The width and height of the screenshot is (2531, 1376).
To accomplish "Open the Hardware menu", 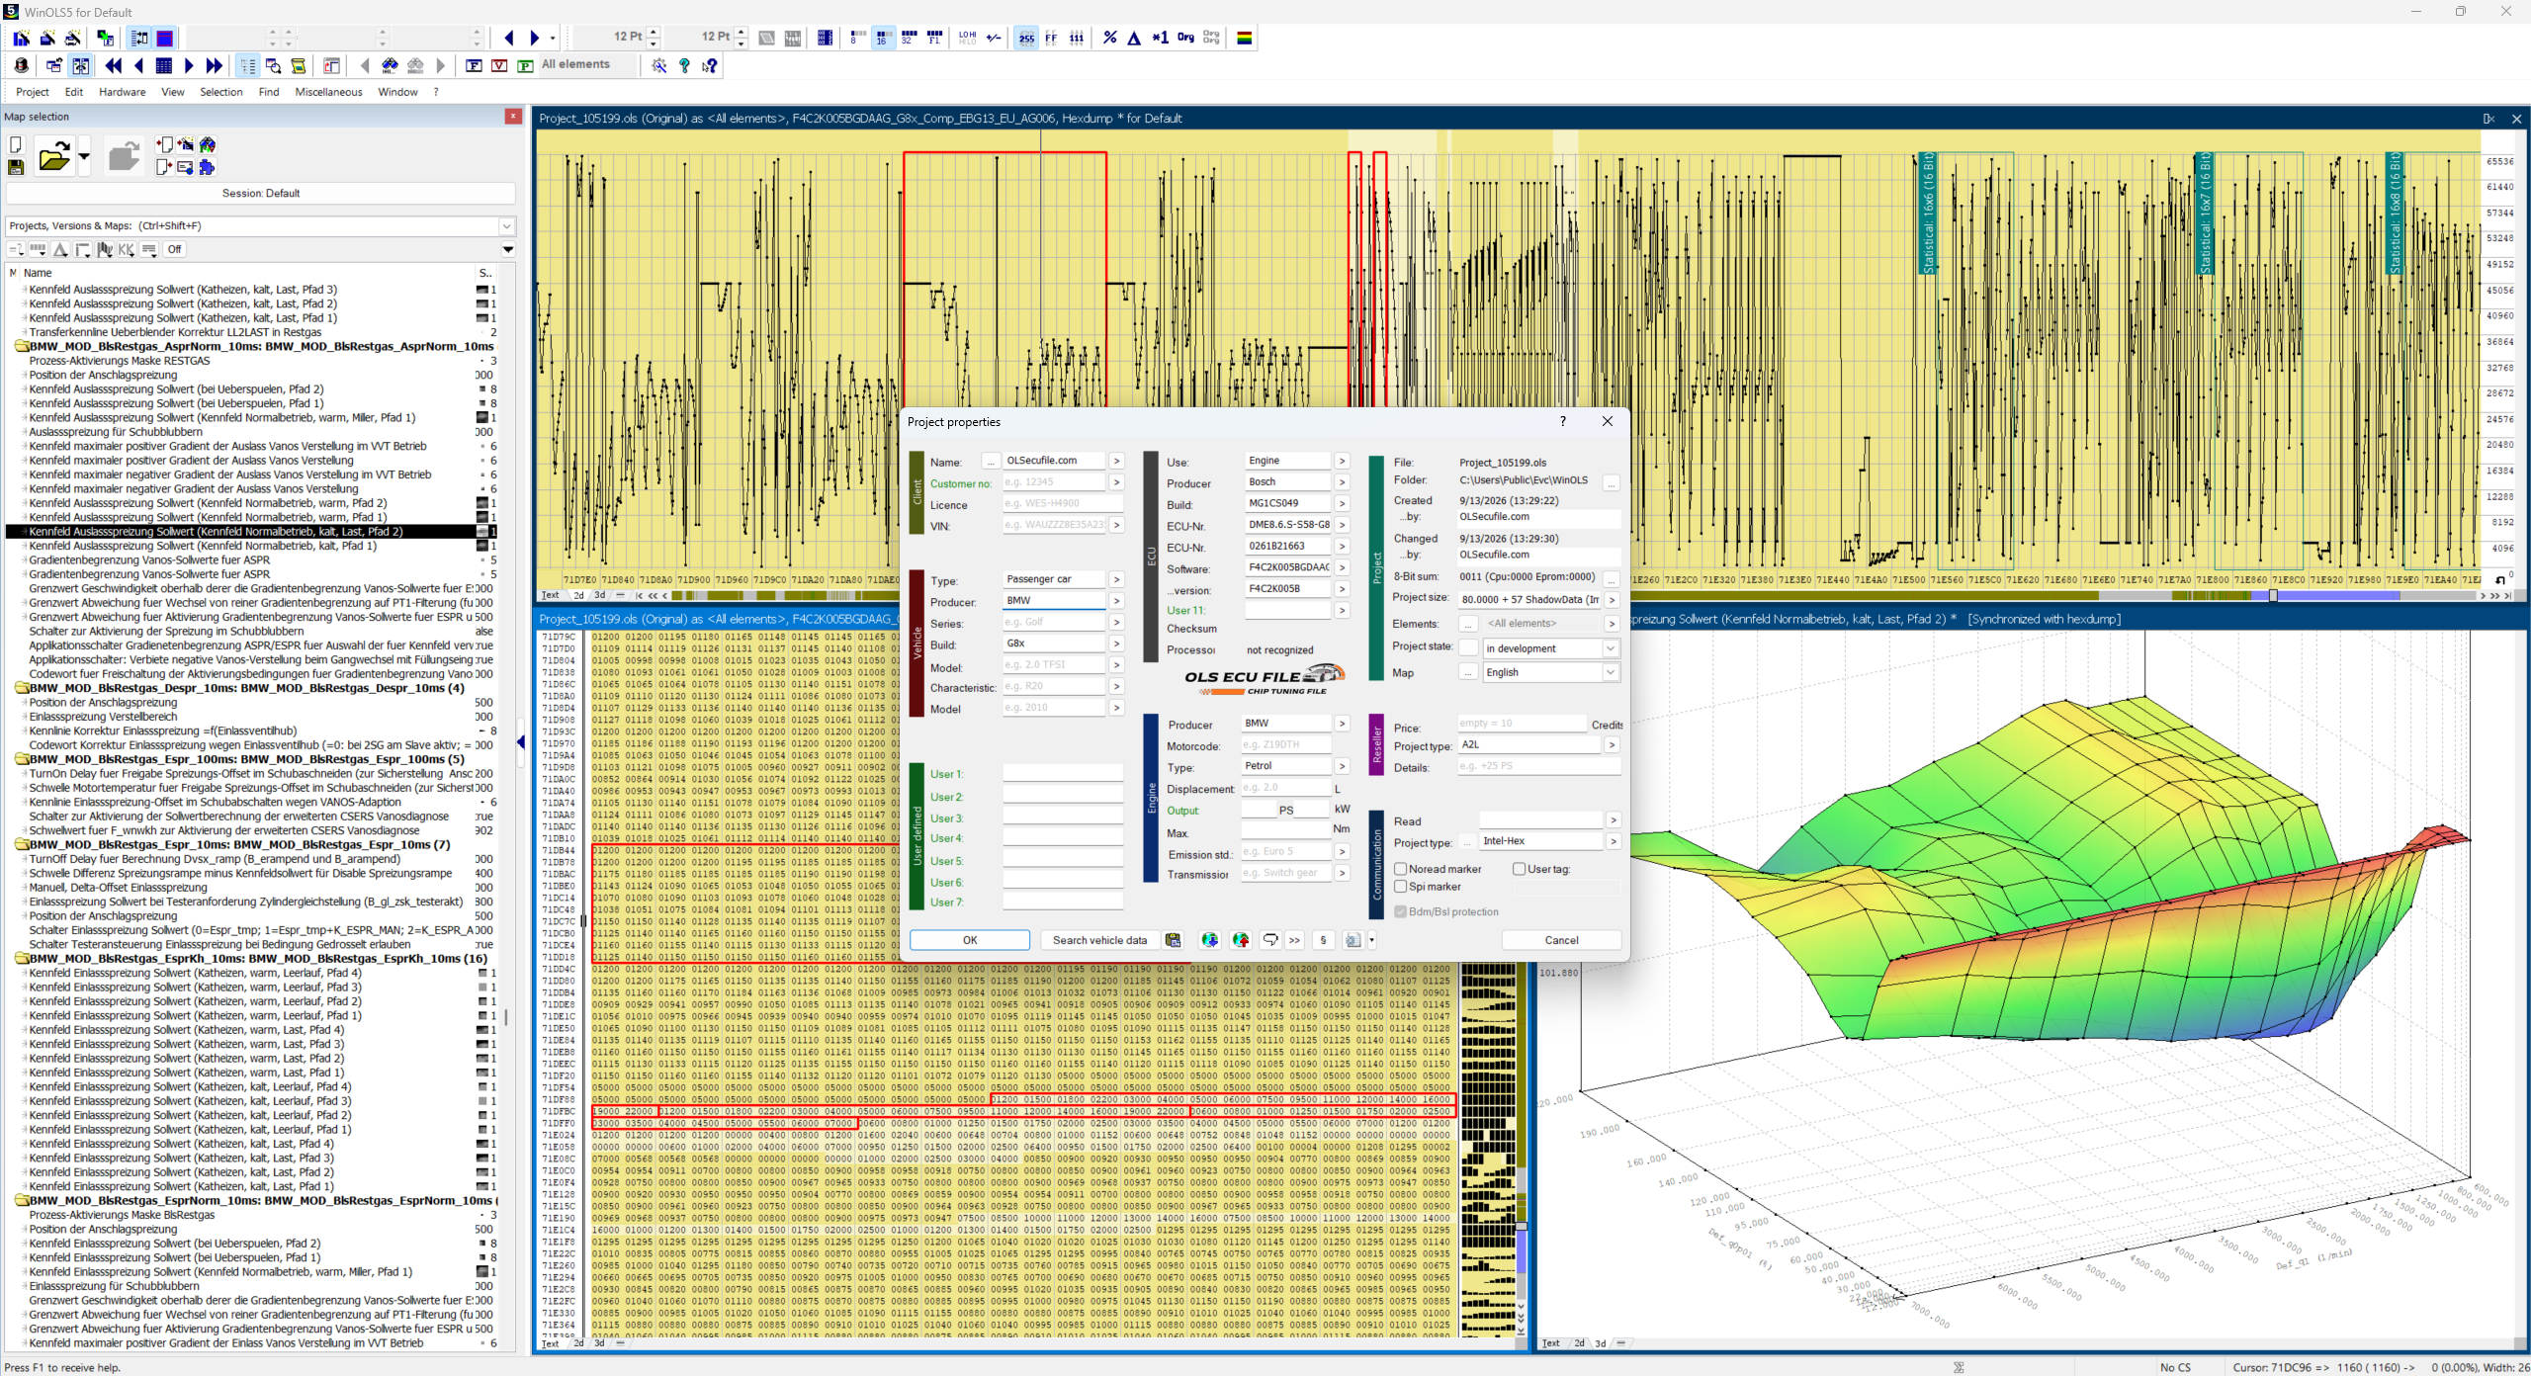I will tap(122, 92).
